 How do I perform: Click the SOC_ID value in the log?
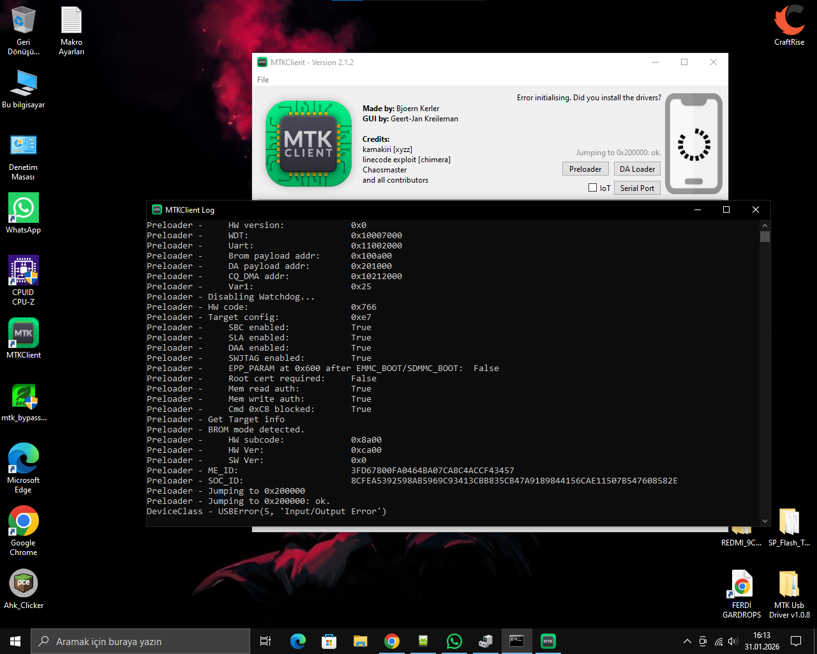[x=514, y=481]
